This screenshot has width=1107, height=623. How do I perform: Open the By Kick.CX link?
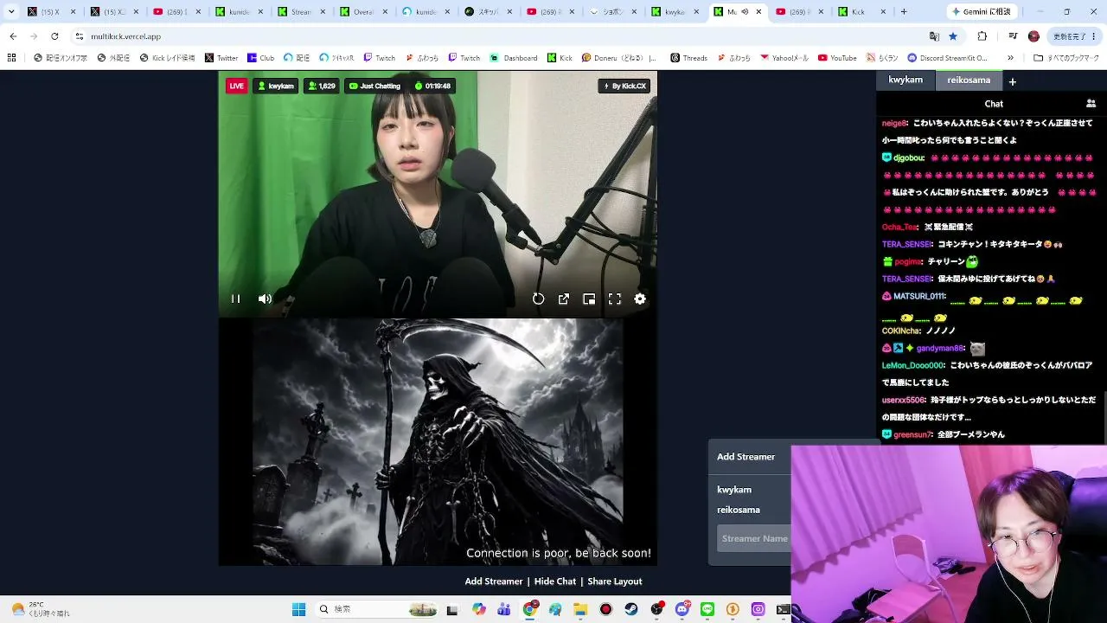(624, 86)
